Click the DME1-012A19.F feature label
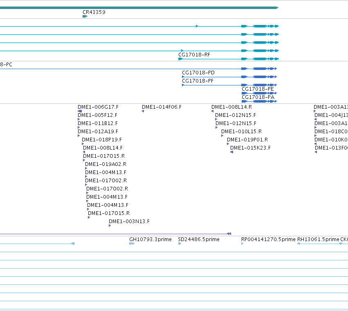The image size is (348, 311). (x=98, y=132)
